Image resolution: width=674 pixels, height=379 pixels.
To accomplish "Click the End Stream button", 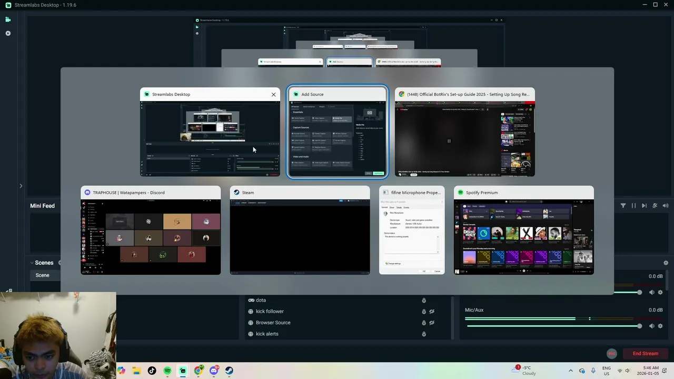I will click(x=646, y=354).
